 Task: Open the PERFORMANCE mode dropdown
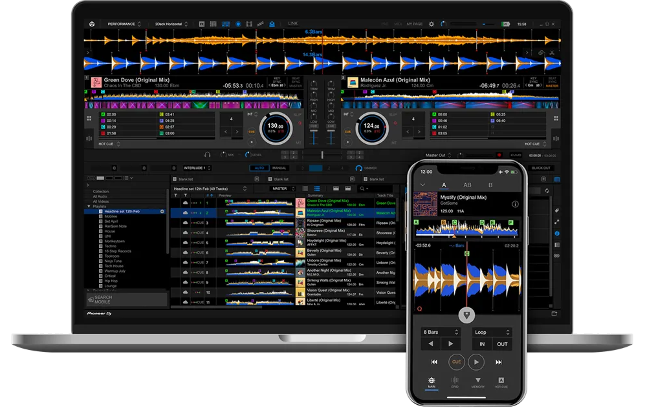[x=124, y=25]
